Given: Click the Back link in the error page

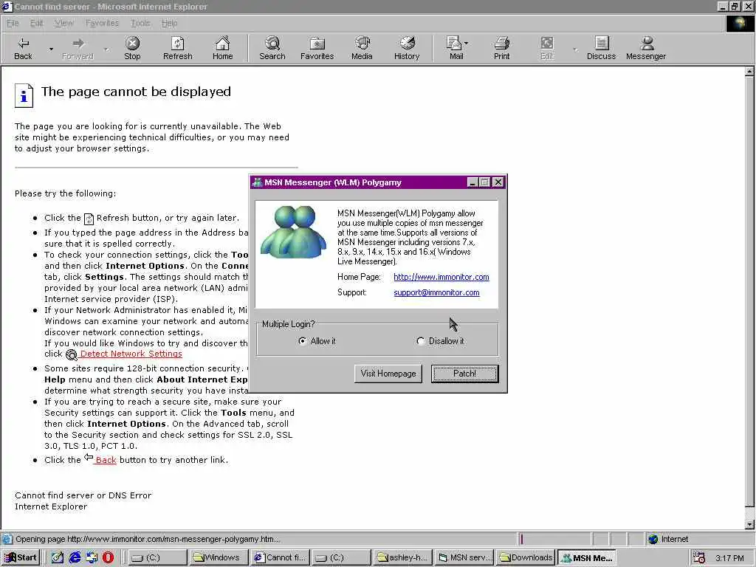Looking at the screenshot, I should 106,460.
